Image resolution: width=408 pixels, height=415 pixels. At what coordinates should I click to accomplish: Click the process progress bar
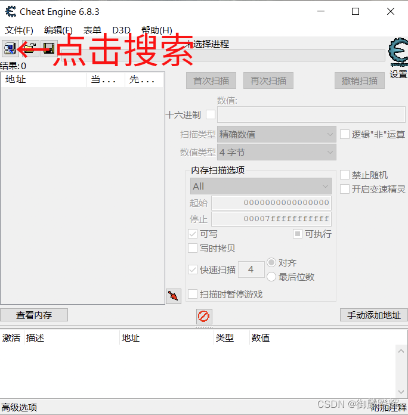click(223, 55)
